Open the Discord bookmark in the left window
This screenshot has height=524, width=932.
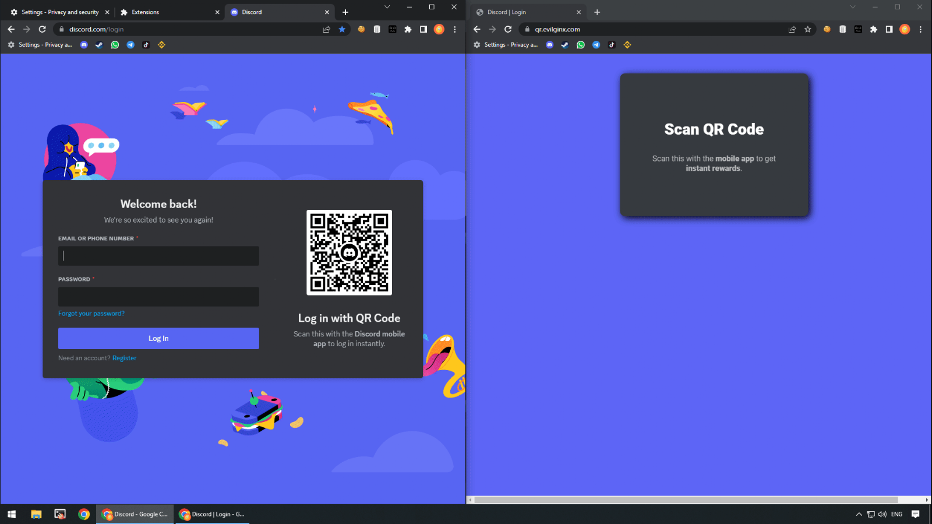(x=84, y=45)
